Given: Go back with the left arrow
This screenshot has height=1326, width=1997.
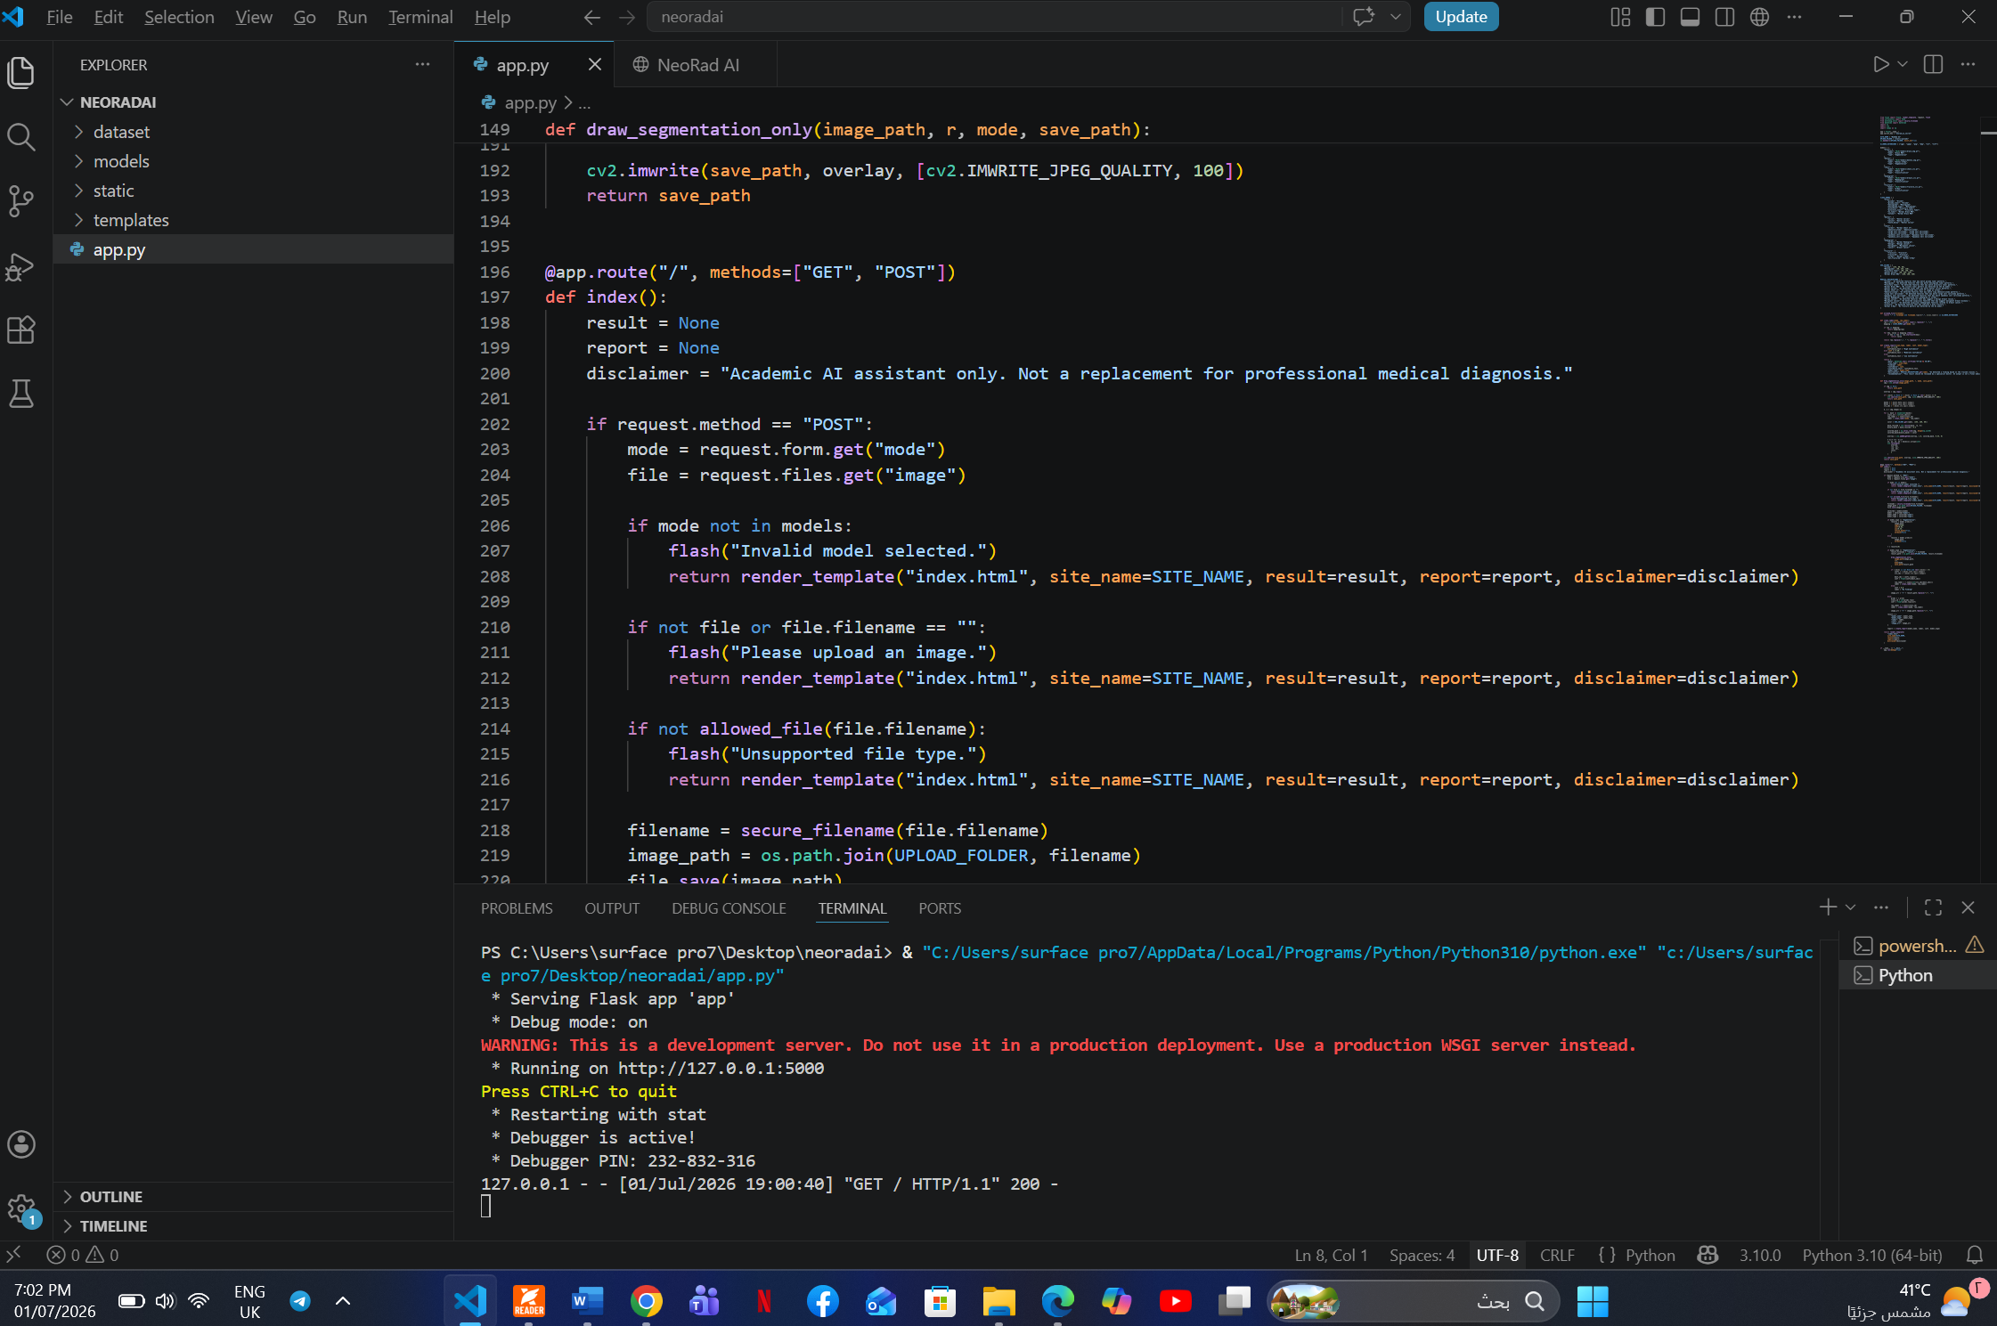Looking at the screenshot, I should coord(592,17).
